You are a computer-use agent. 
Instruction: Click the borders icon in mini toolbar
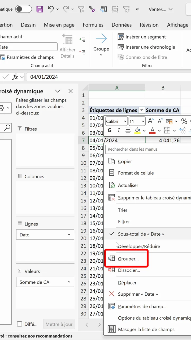tap(167, 130)
